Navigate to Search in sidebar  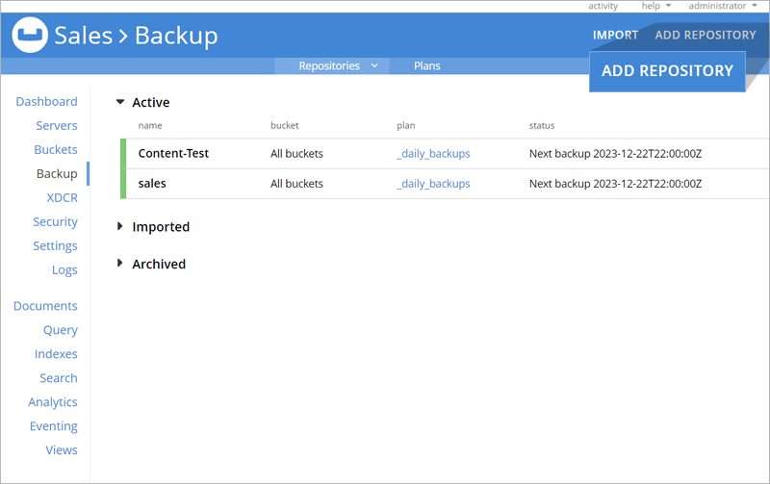59,378
